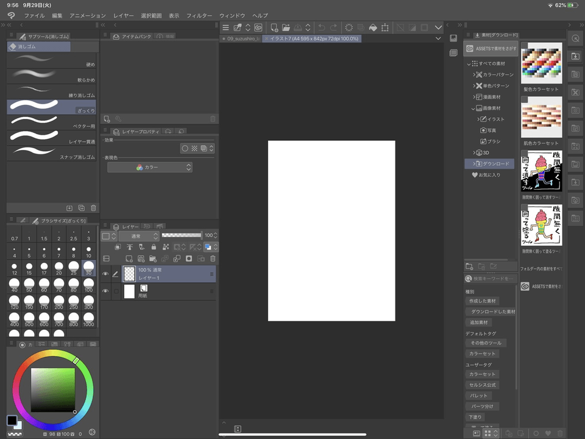Click the Open file folder icon

point(286,27)
